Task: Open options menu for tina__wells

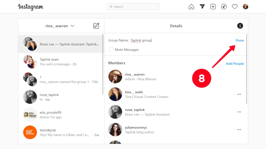Action: [x=239, y=94]
